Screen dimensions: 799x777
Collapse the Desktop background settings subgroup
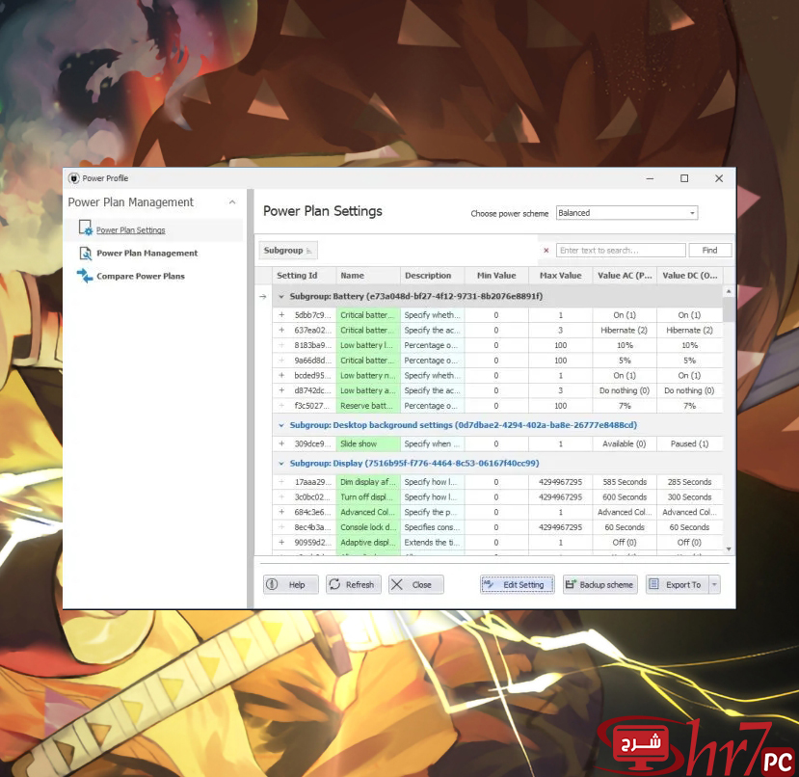pos(281,425)
